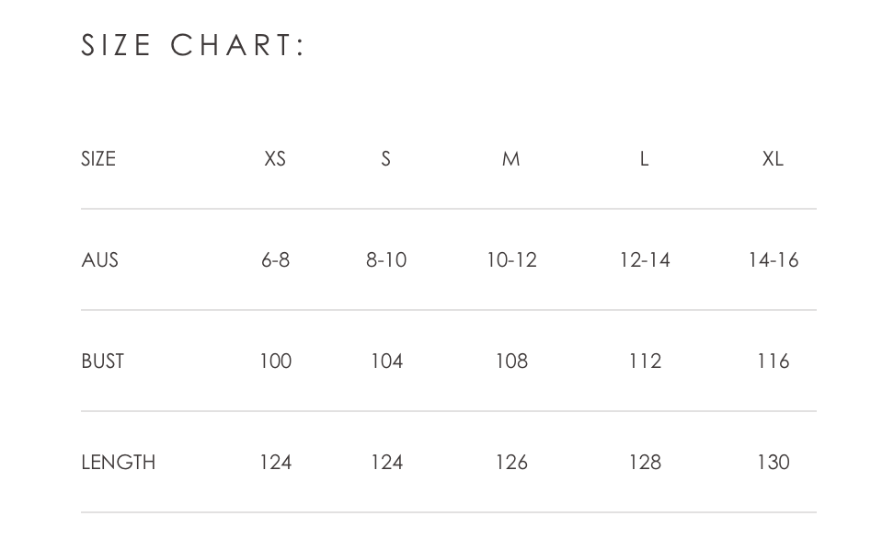Image resolution: width=894 pixels, height=539 pixels.
Task: Click the bust value 100
Action: click(x=275, y=361)
